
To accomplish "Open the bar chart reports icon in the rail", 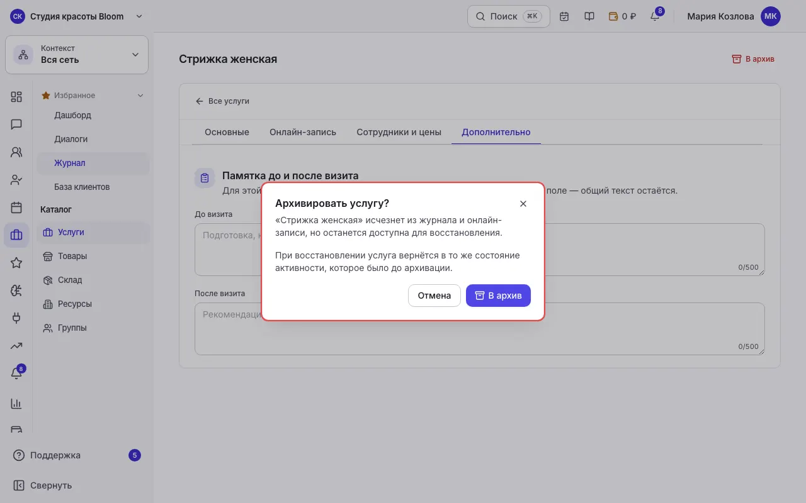I will [16, 403].
